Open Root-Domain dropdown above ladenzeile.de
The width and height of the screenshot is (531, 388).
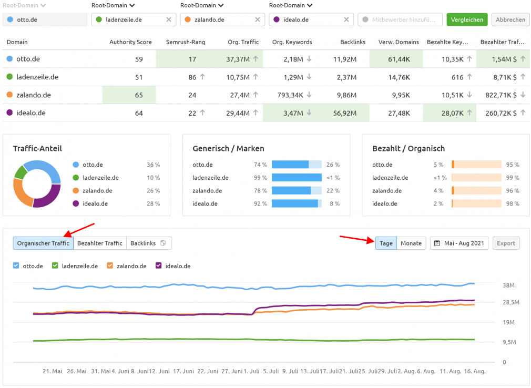113,5
